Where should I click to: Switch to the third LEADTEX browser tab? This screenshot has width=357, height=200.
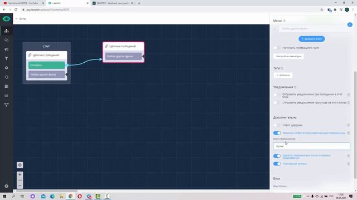click(x=113, y=3)
